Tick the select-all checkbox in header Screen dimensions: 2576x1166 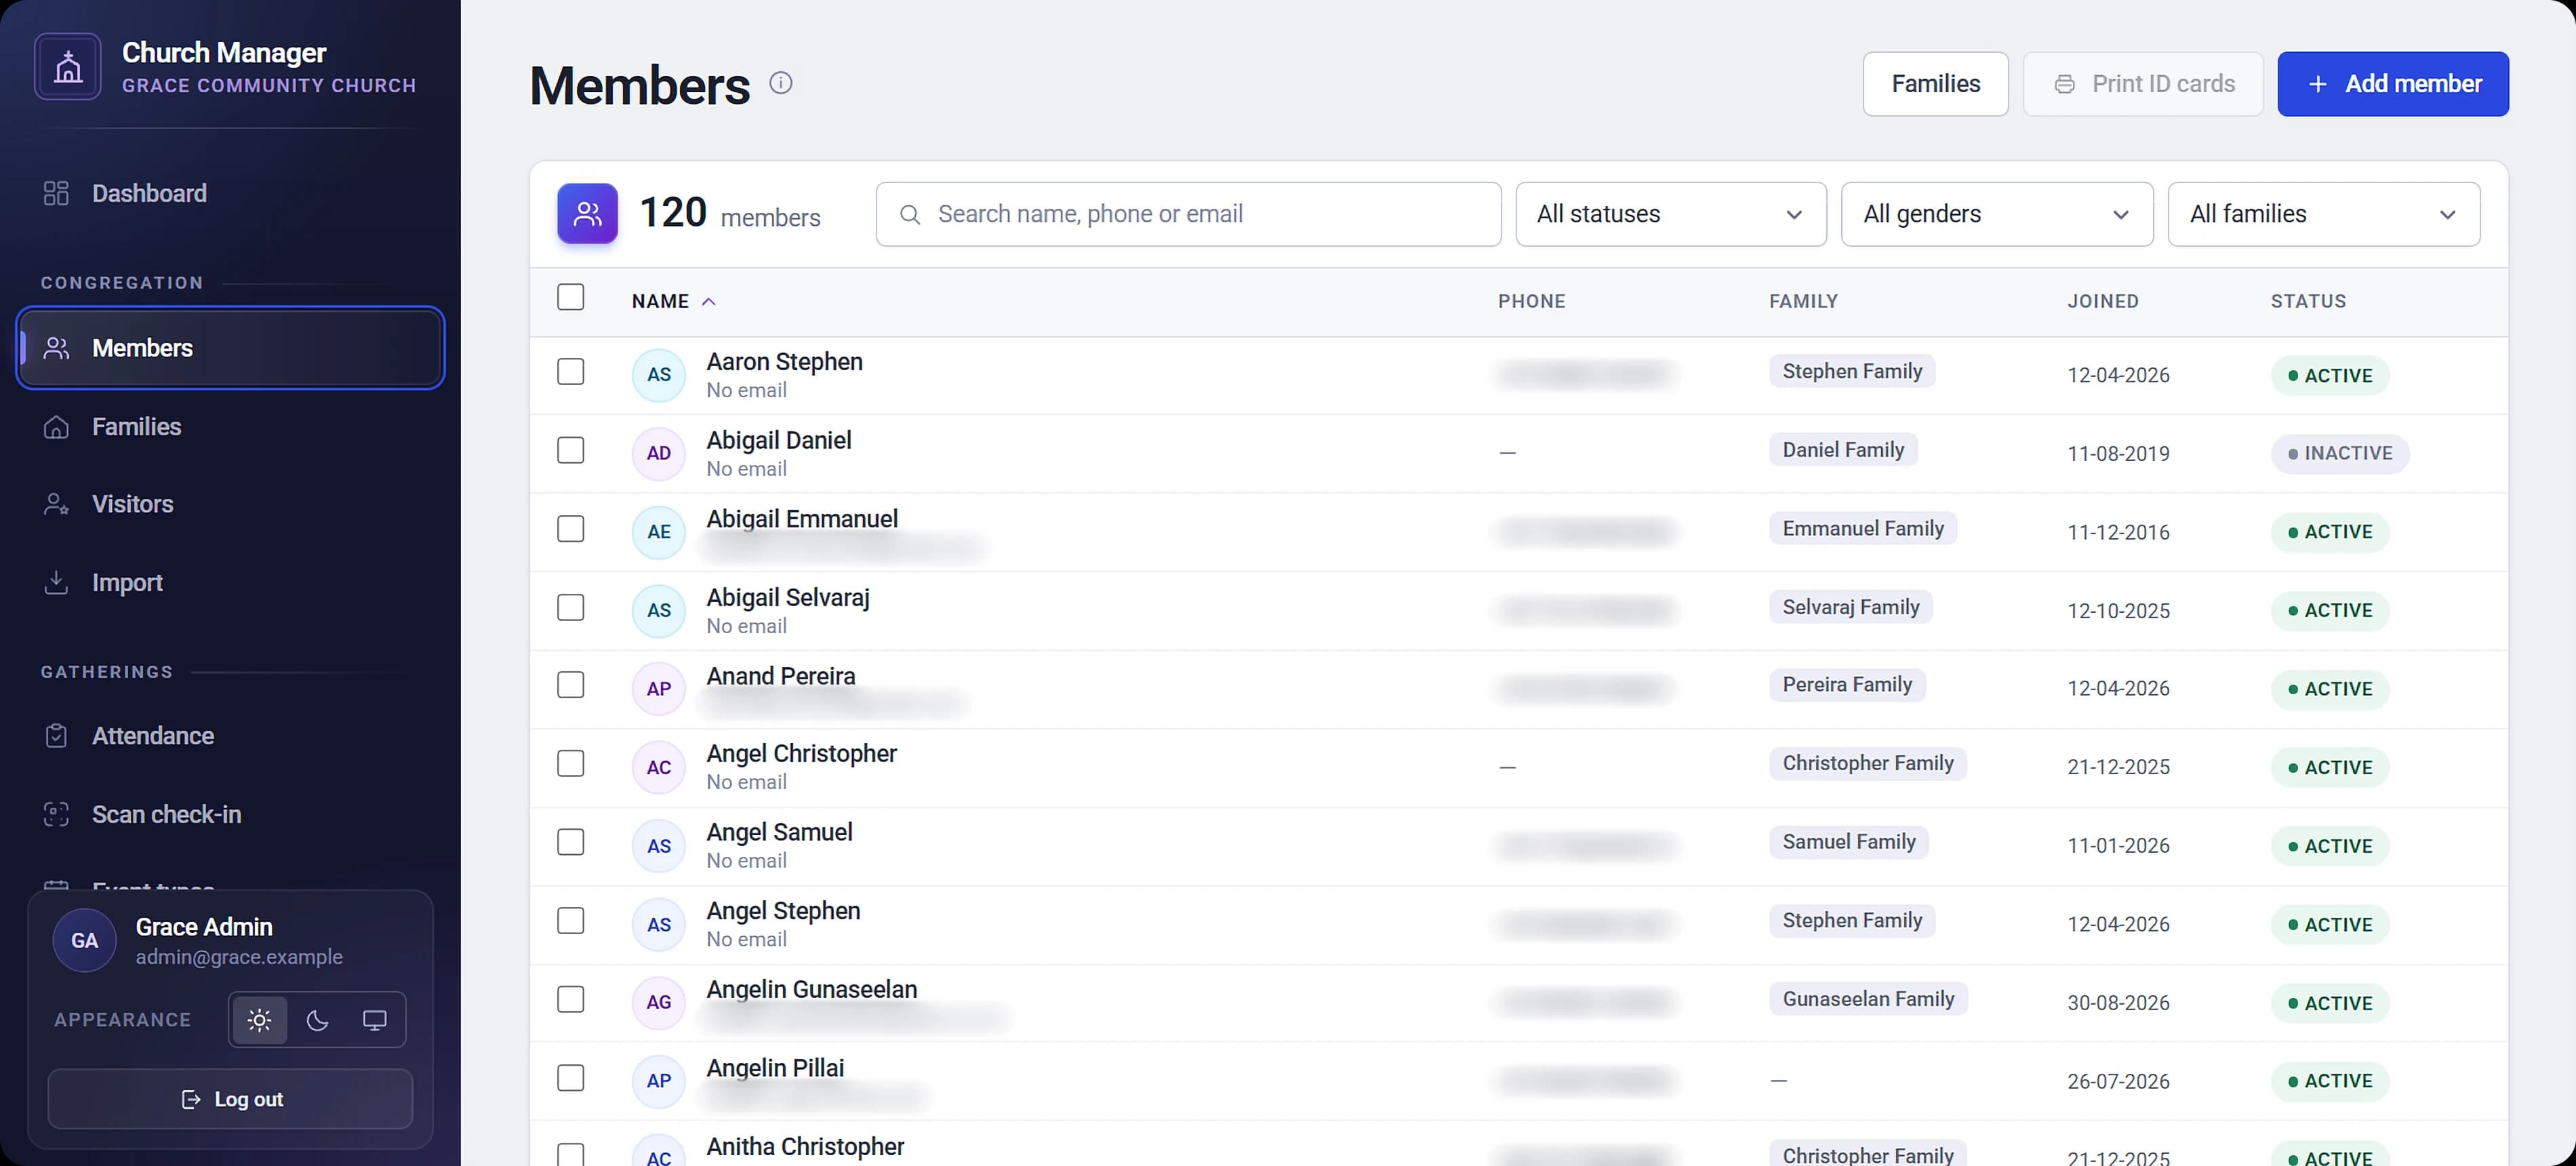point(571,297)
